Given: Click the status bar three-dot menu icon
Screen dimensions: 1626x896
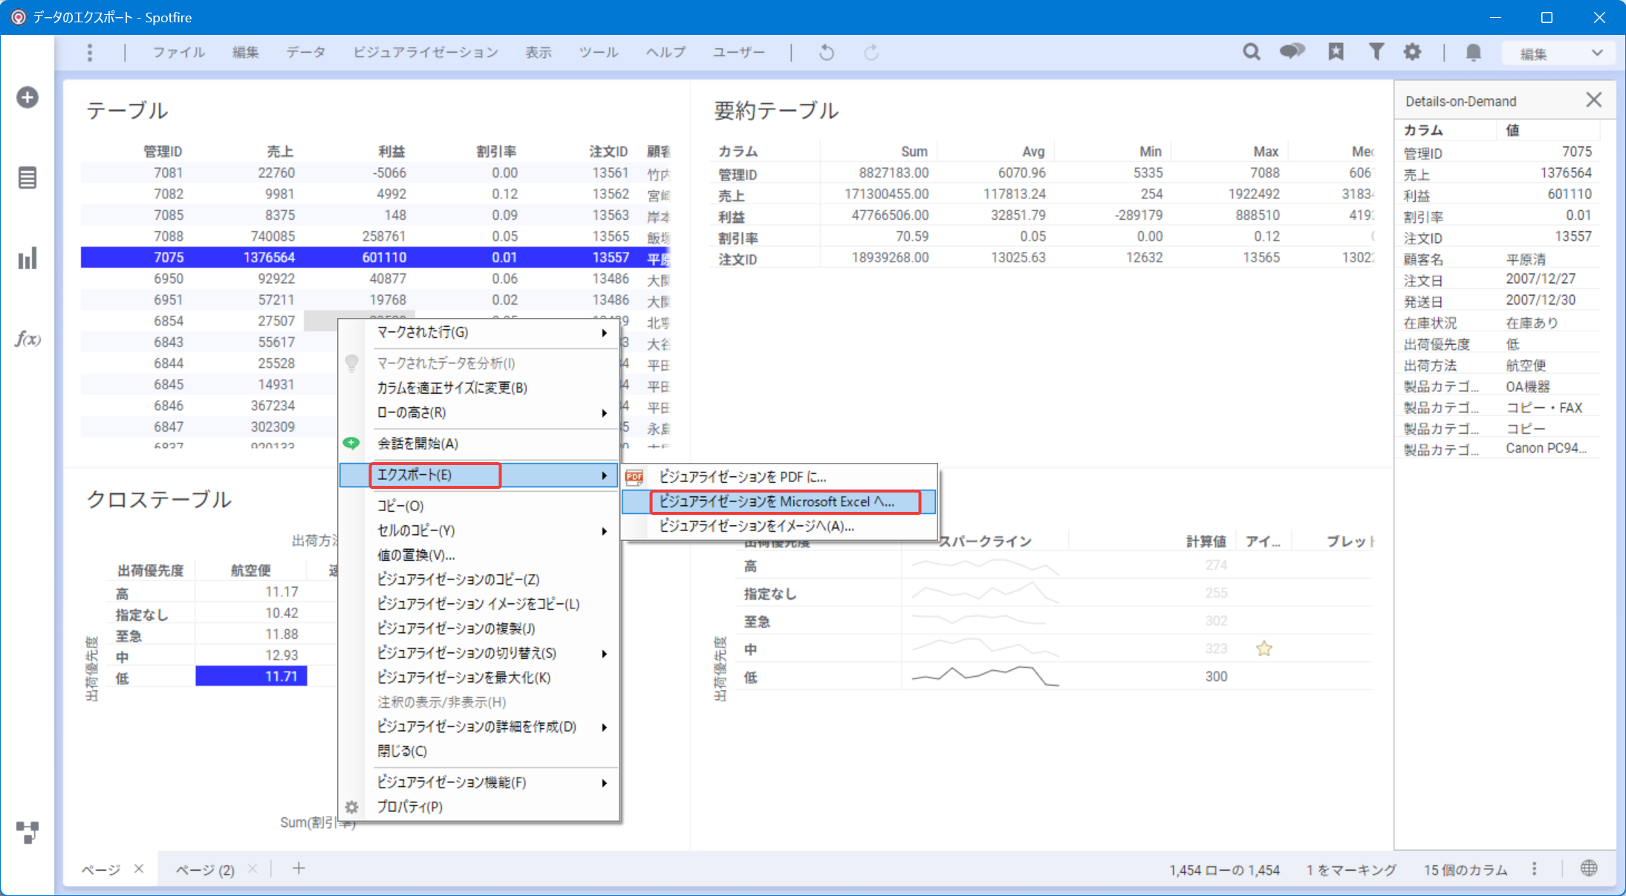Looking at the screenshot, I should click(1535, 869).
